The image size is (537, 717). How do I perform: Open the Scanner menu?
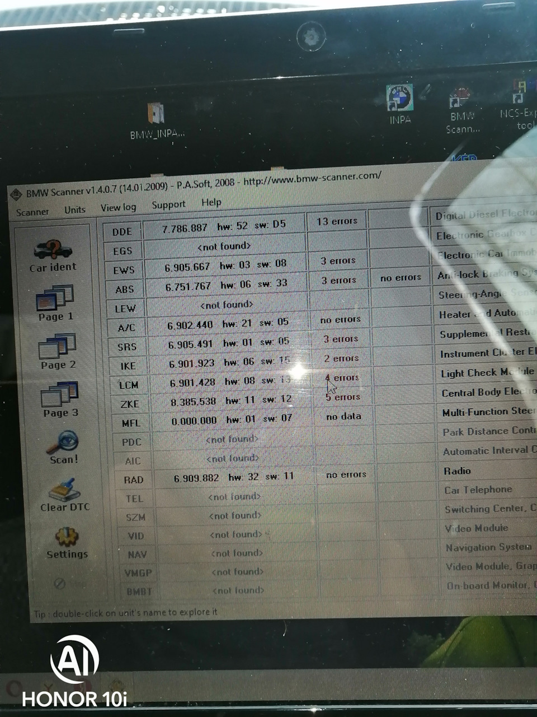[x=32, y=212]
